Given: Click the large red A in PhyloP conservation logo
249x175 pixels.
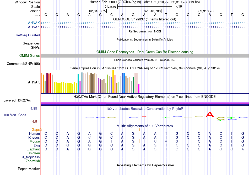Looking at the screenshot, I should (210, 115).
